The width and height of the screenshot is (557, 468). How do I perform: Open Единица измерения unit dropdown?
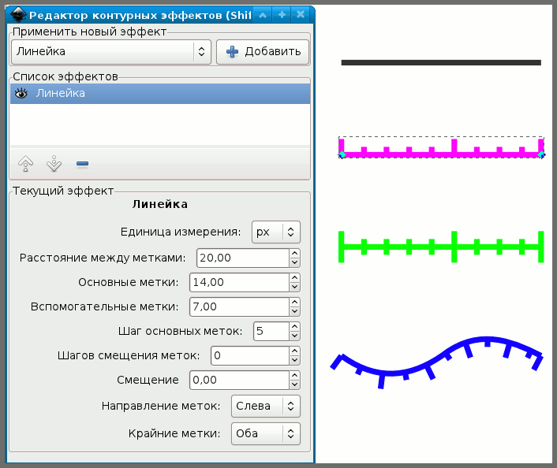pos(276,232)
